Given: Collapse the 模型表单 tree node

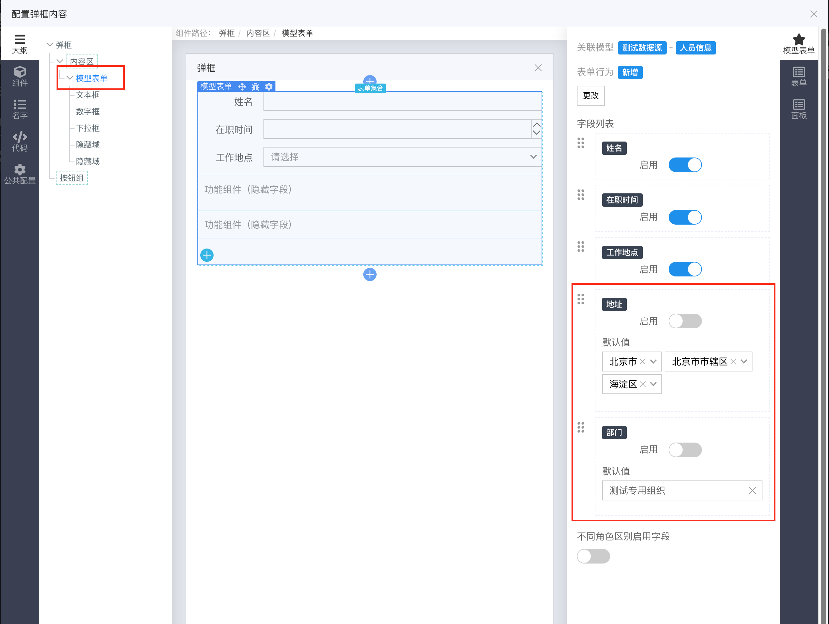Looking at the screenshot, I should click(70, 78).
